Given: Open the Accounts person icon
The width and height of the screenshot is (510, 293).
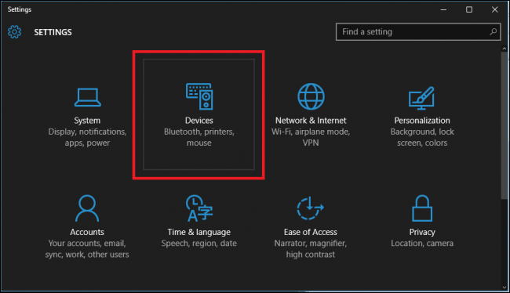Looking at the screenshot, I should click(87, 208).
